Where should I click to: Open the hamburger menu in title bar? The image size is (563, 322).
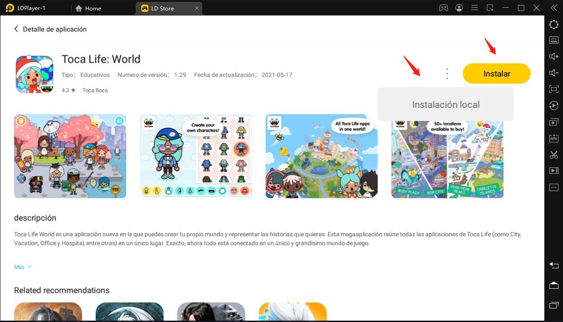click(475, 8)
